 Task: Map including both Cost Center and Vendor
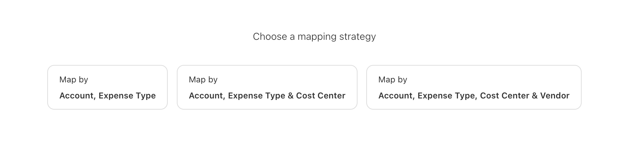pyautogui.click(x=473, y=87)
